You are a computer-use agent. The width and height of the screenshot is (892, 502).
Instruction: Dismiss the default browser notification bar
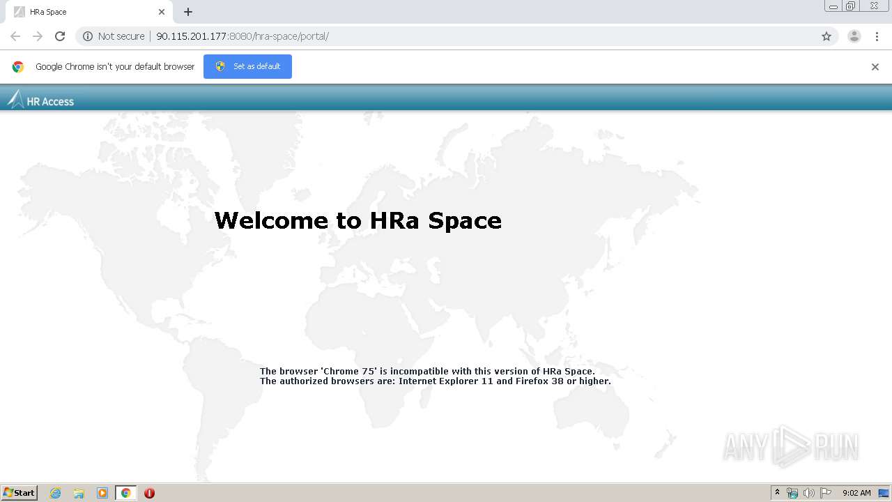point(875,67)
